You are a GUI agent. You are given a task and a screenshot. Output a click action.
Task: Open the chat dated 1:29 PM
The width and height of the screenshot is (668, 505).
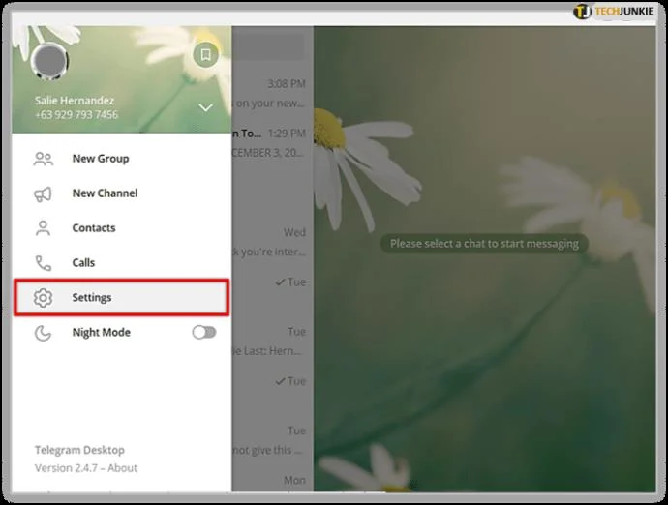click(273, 143)
